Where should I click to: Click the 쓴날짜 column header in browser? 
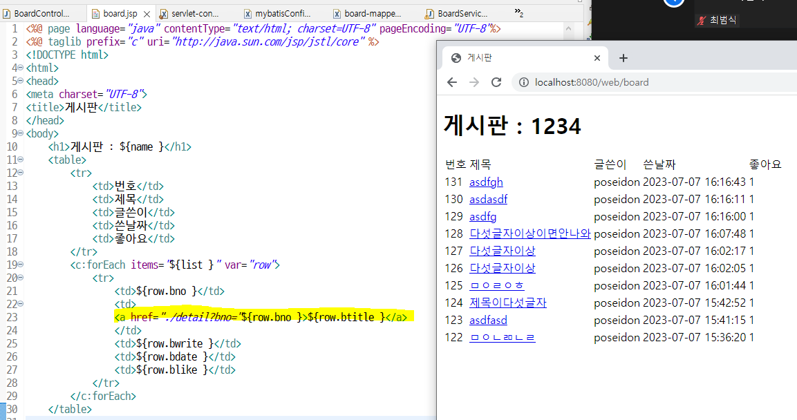click(659, 164)
